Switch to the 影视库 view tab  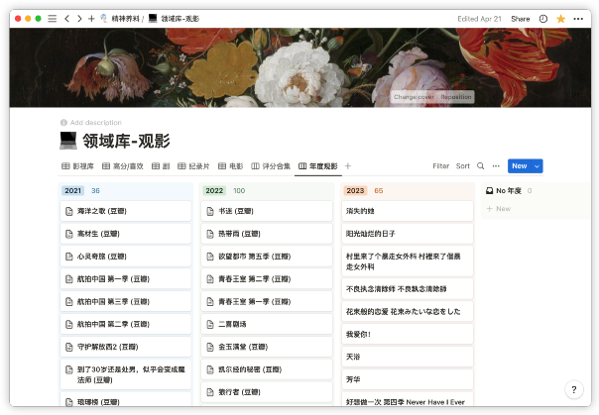click(x=77, y=166)
